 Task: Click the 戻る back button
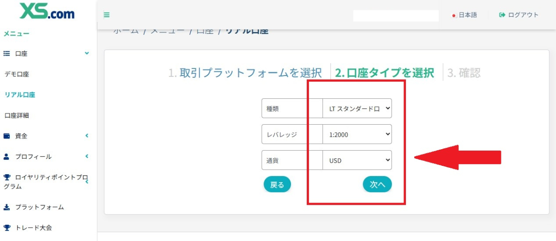pos(277,184)
